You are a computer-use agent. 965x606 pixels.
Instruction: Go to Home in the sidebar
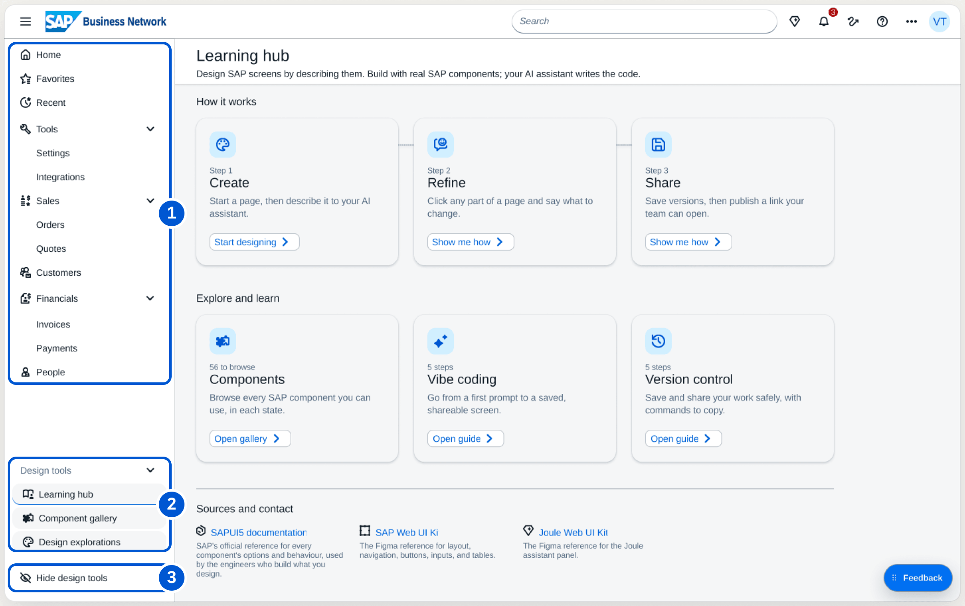[x=90, y=55]
